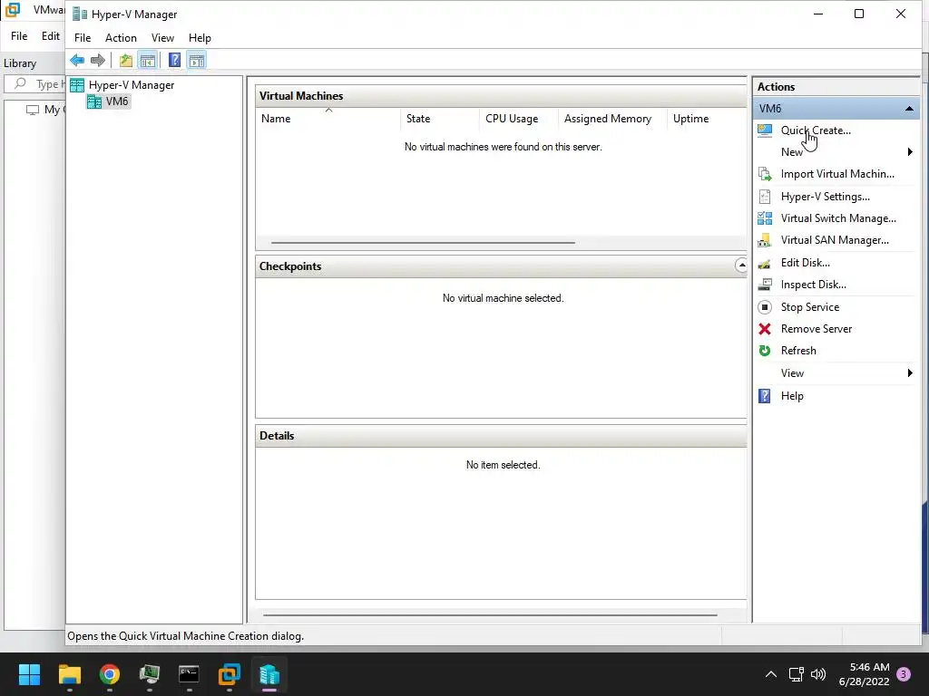Click the Virtual Switch Manager icon
The height and width of the screenshot is (696, 929).
pos(765,218)
